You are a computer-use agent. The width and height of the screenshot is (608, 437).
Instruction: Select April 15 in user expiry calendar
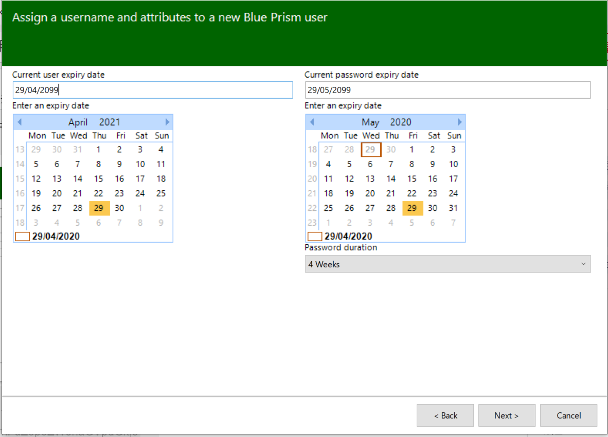click(98, 178)
